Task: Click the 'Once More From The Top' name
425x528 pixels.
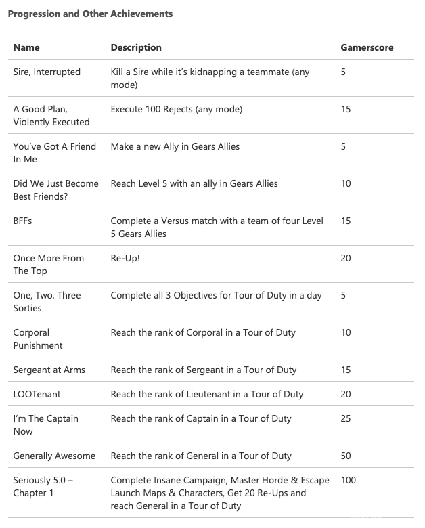Action: pyautogui.click(x=49, y=264)
